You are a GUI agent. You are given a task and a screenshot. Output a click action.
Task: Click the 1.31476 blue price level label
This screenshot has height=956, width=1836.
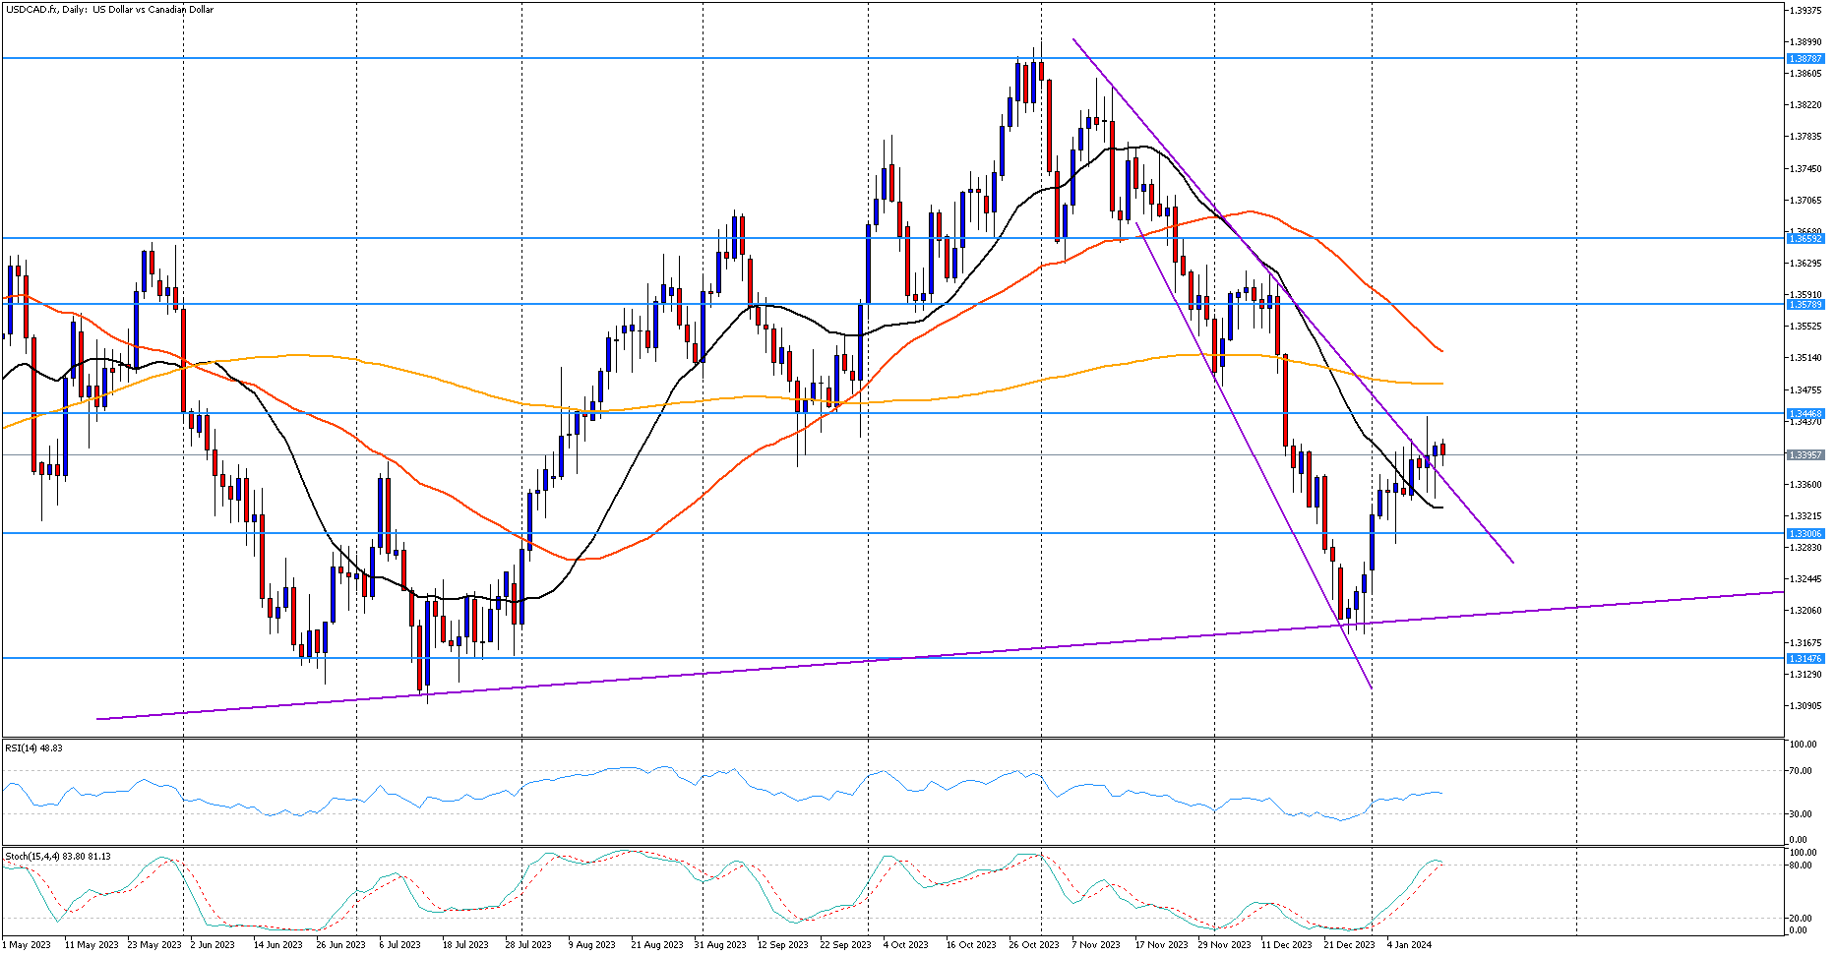1805,659
